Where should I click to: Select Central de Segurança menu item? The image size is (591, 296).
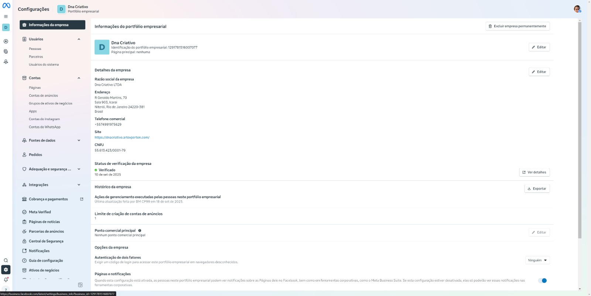46,241
